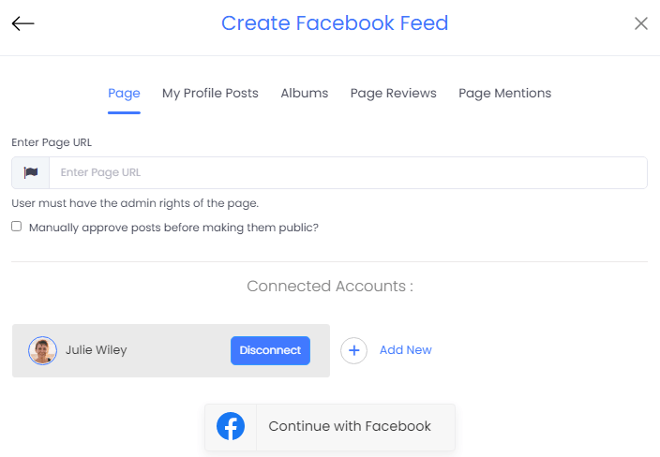This screenshot has width=660, height=457.
Task: Switch to the My Profile Posts tab
Action: coord(210,93)
